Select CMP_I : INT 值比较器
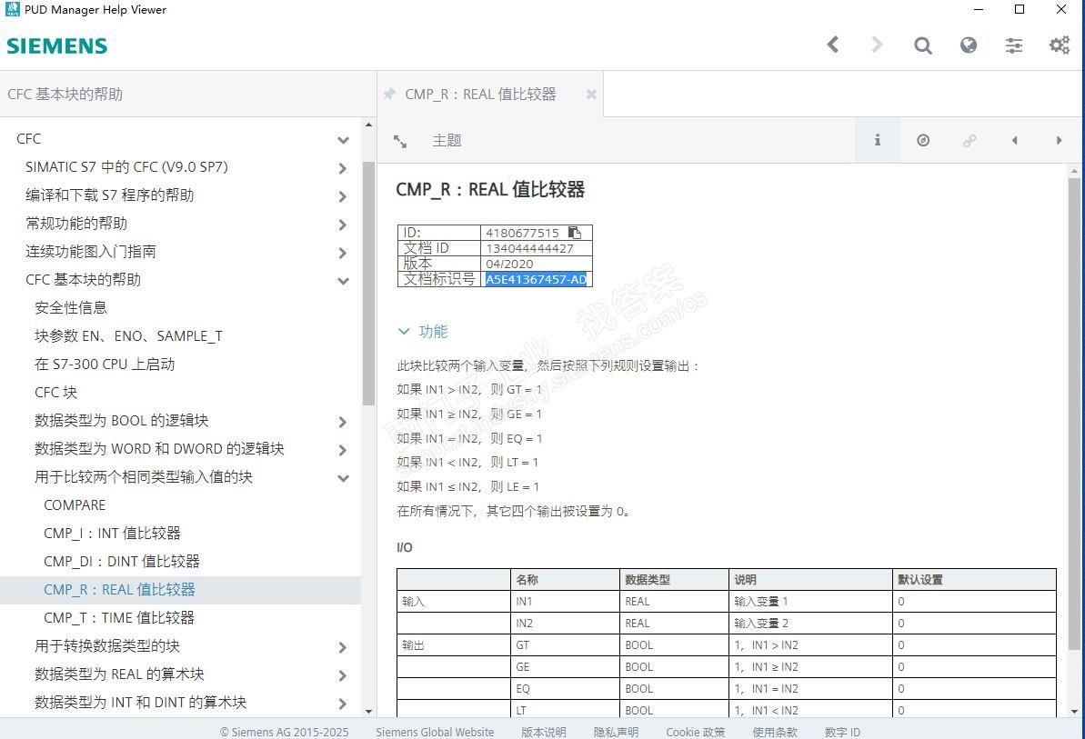 112,534
